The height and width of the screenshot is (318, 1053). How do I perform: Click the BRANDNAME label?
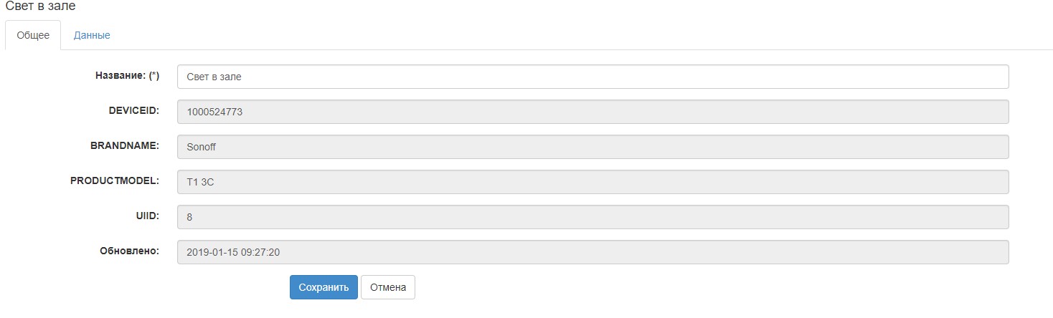coord(124,145)
